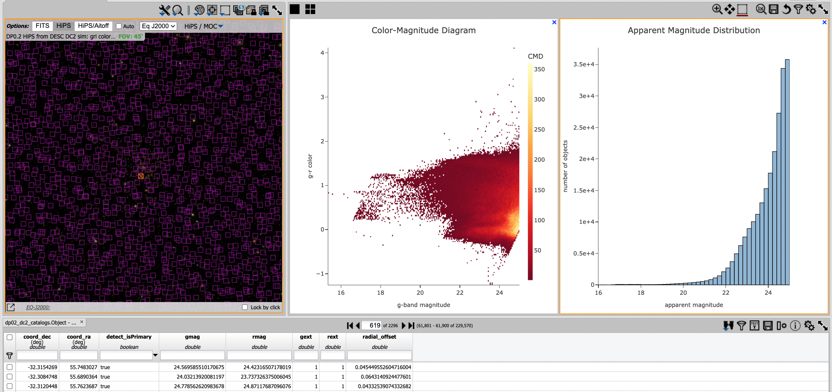
Task: Save the chart using disk icon
Action: pos(774,9)
